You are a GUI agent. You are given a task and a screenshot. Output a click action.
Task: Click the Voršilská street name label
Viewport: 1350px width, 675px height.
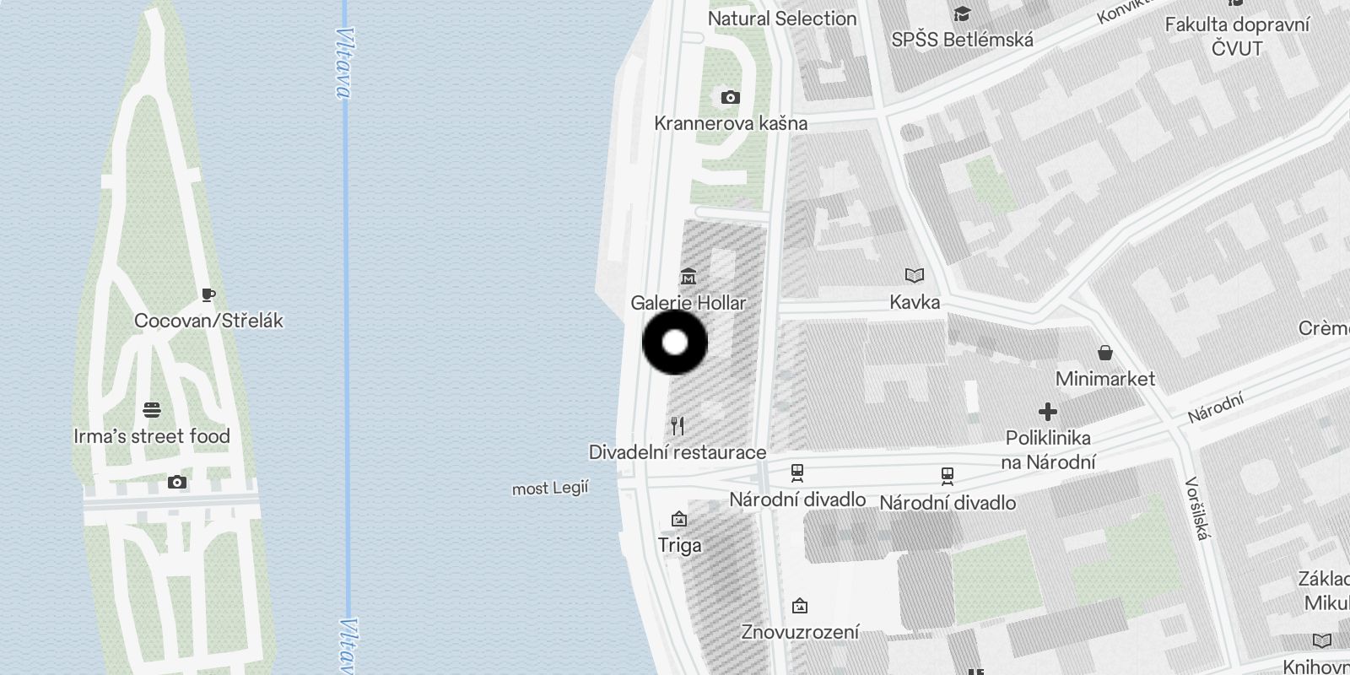coord(1197,508)
